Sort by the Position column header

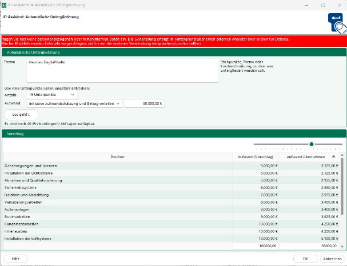[x=117, y=156]
